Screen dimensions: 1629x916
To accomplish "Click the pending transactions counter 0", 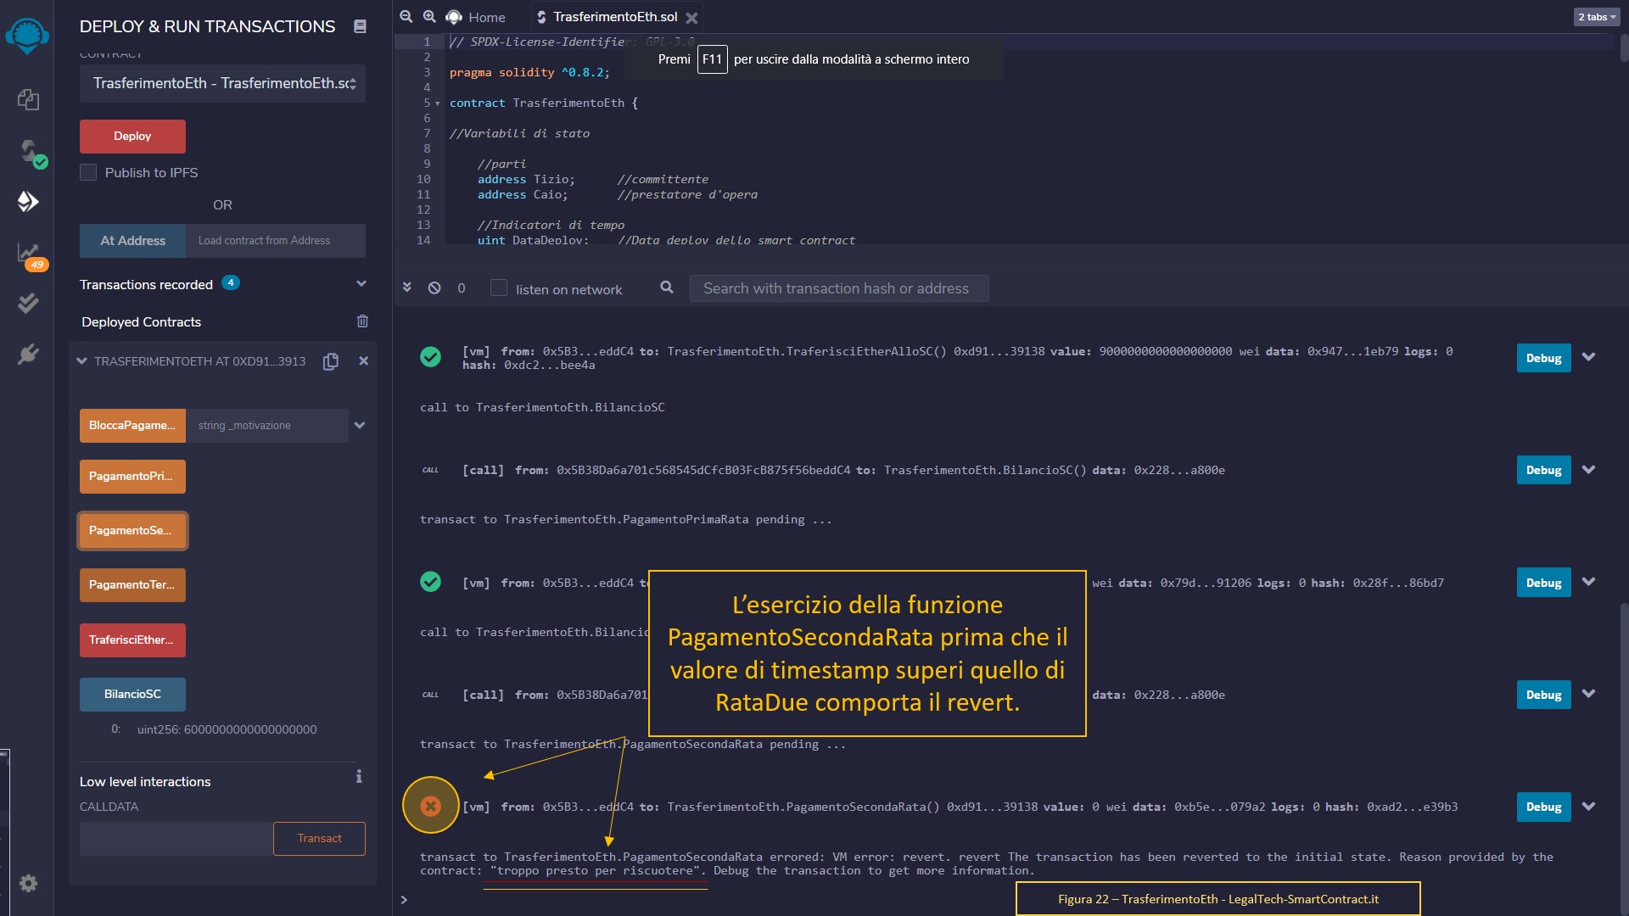I will click(x=461, y=288).
